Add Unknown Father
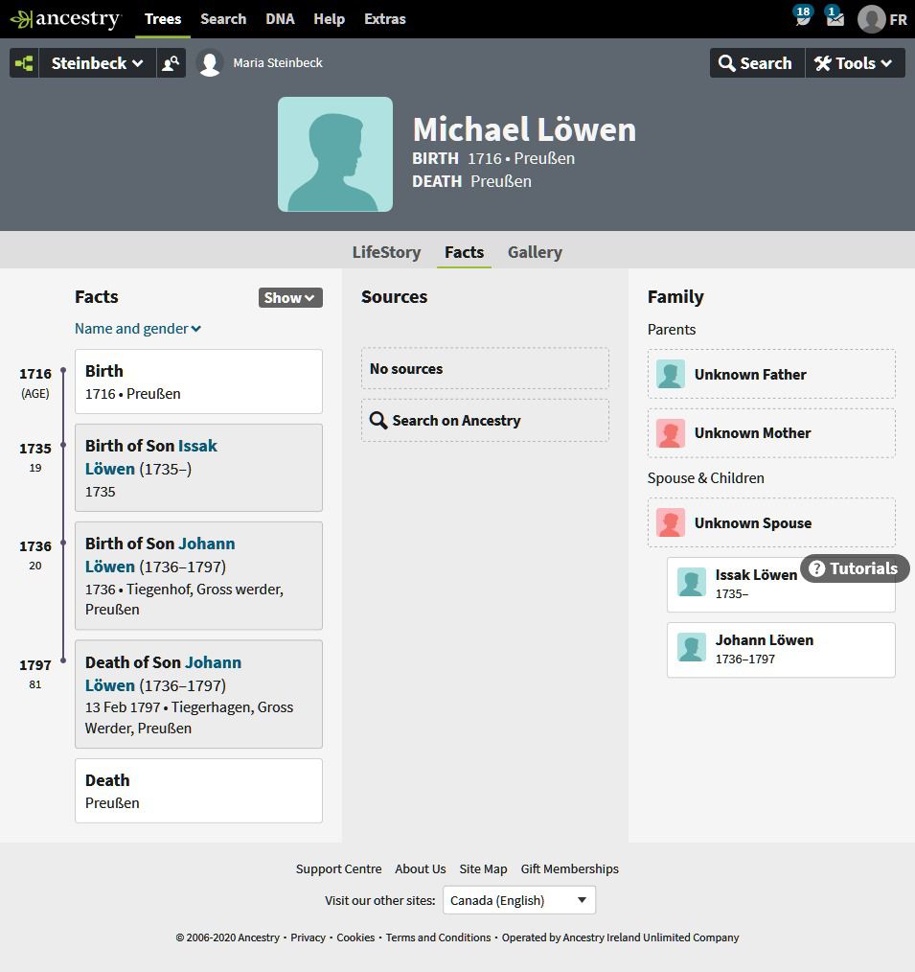This screenshot has height=972, width=915. click(771, 375)
